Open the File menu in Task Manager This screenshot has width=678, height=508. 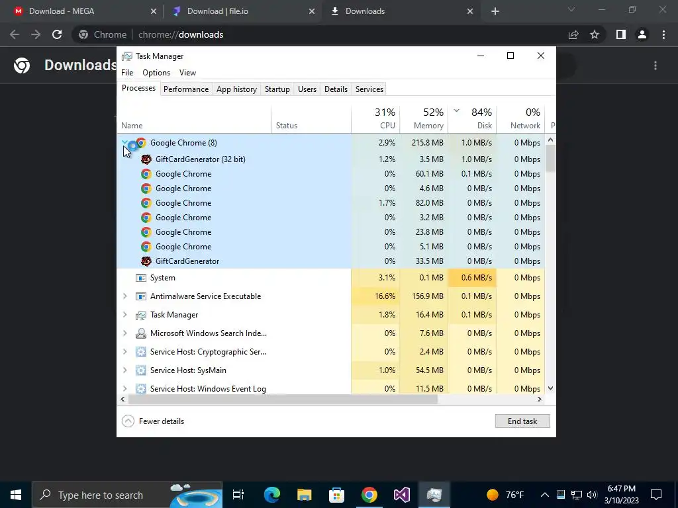click(x=127, y=73)
